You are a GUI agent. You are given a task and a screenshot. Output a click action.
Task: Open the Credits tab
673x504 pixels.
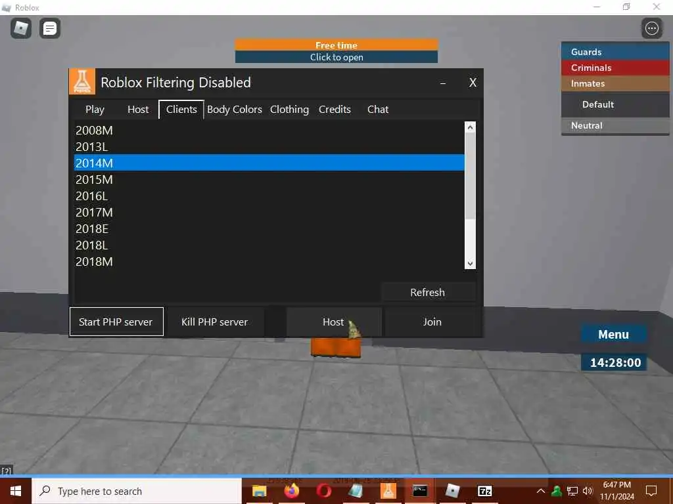coord(335,110)
